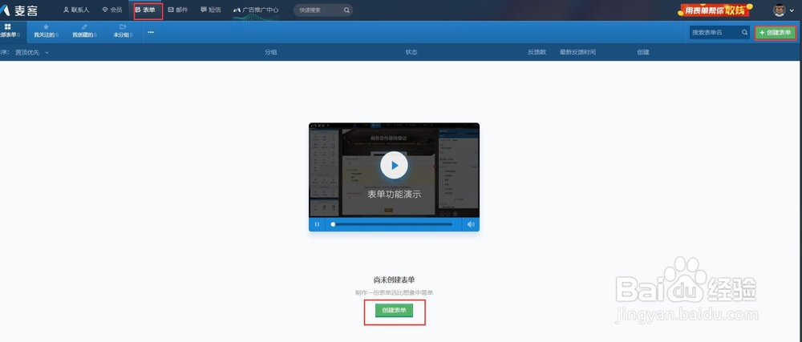This screenshot has height=342, width=802.
Task: Play the 表单功能演示 video
Action: (x=394, y=165)
